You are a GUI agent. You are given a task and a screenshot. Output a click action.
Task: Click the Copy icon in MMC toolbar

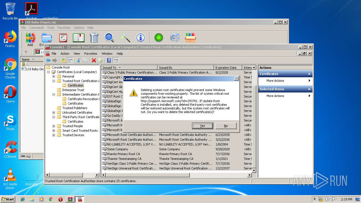click(85, 60)
